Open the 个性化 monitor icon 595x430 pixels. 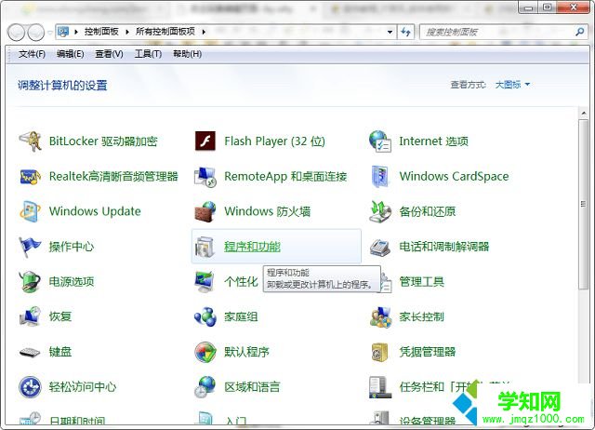pos(205,281)
